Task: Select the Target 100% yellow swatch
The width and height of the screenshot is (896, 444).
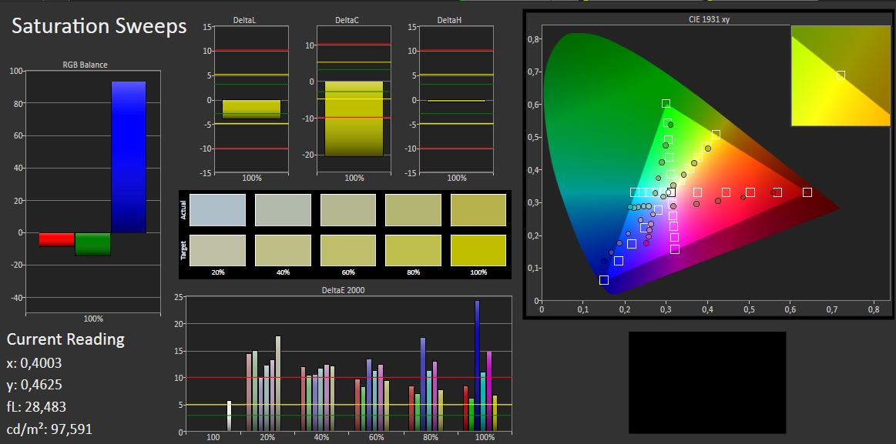Action: (478, 251)
